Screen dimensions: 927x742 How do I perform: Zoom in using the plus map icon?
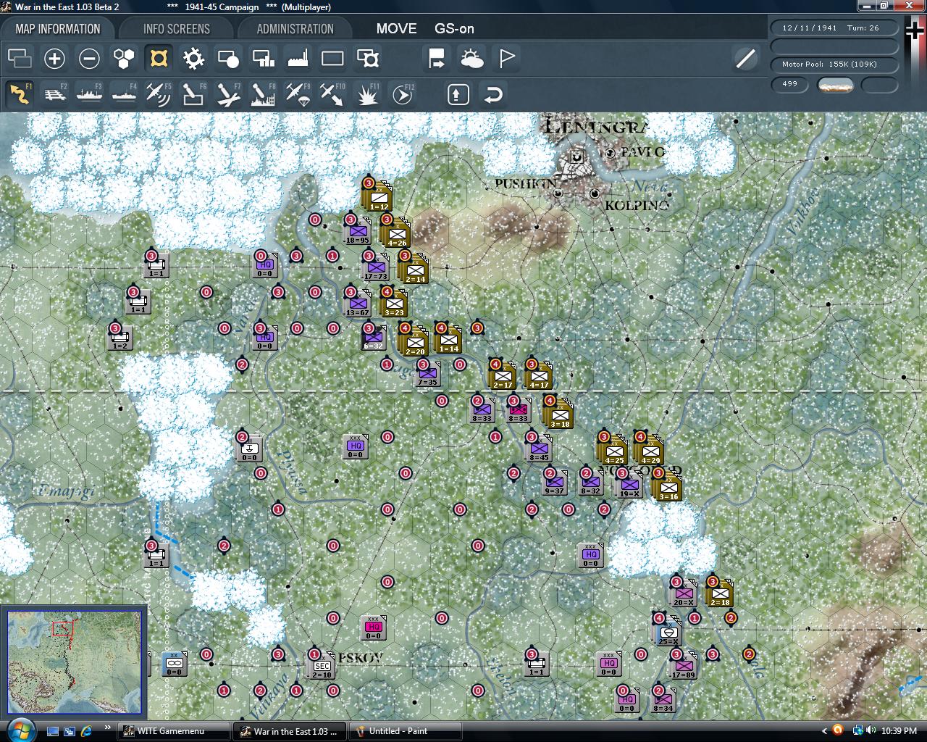[x=54, y=58]
